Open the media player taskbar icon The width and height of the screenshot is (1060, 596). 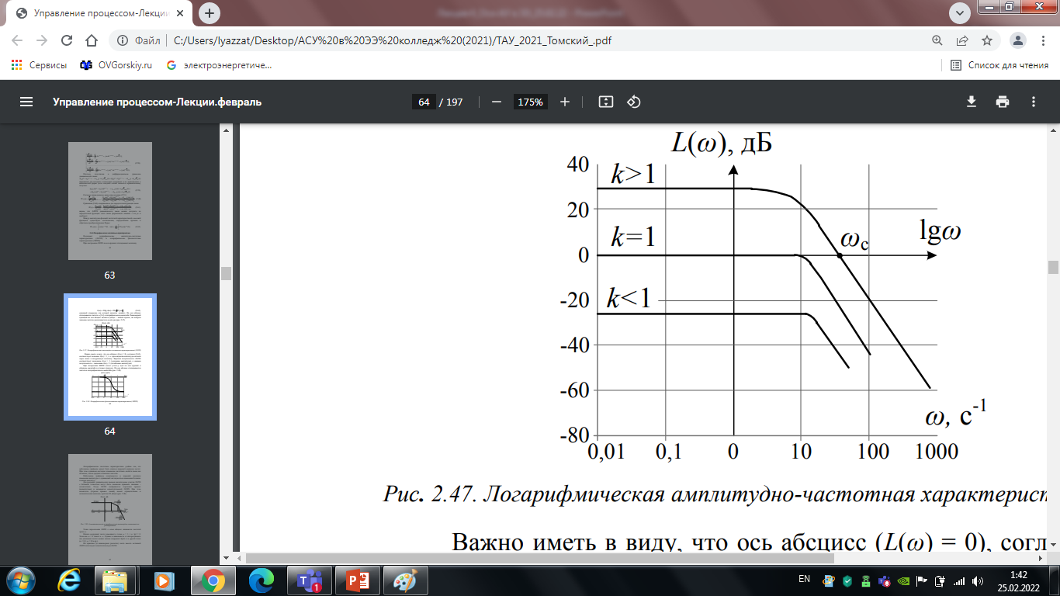164,580
